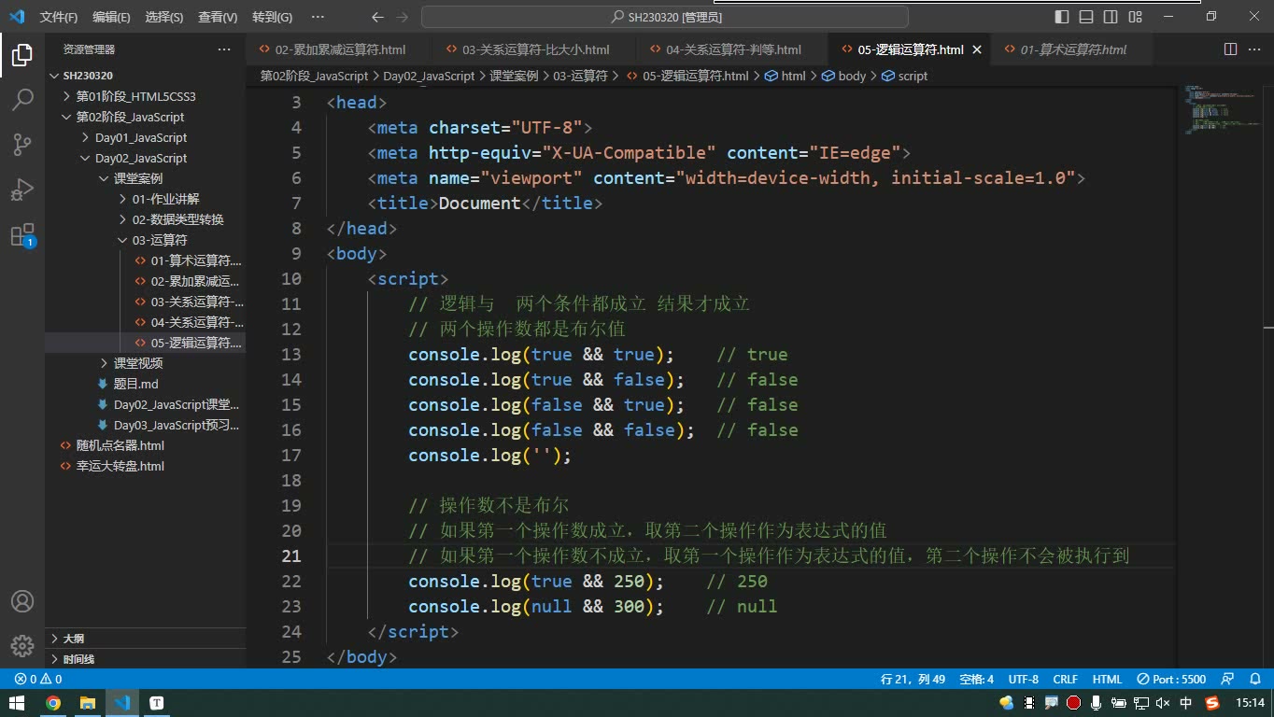The image size is (1274, 717).
Task: Open the Accounts menu in the activity bar
Action: click(22, 601)
